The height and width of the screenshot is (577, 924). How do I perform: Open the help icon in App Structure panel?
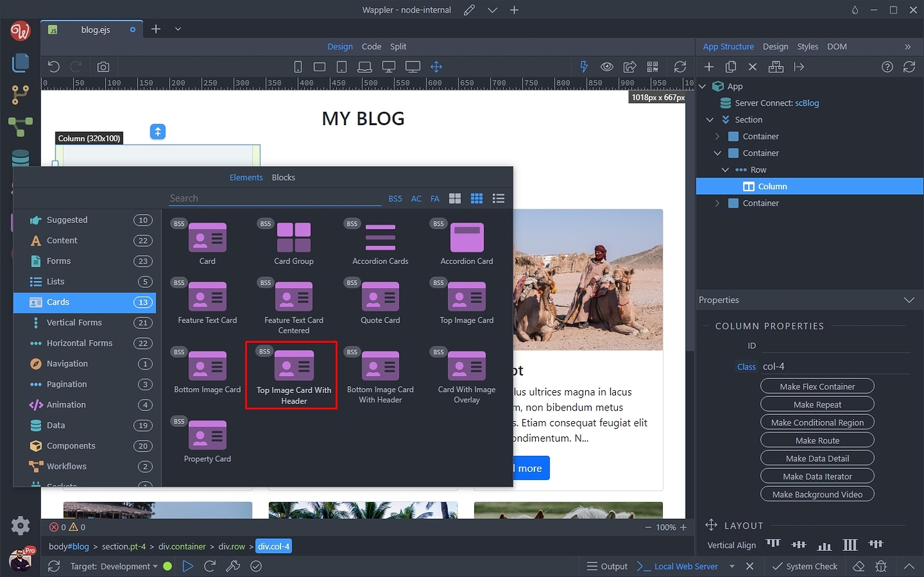[x=887, y=67]
